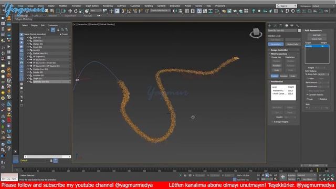
Task: Open the reference coordinate system View dropdown
Action: click(96, 10)
